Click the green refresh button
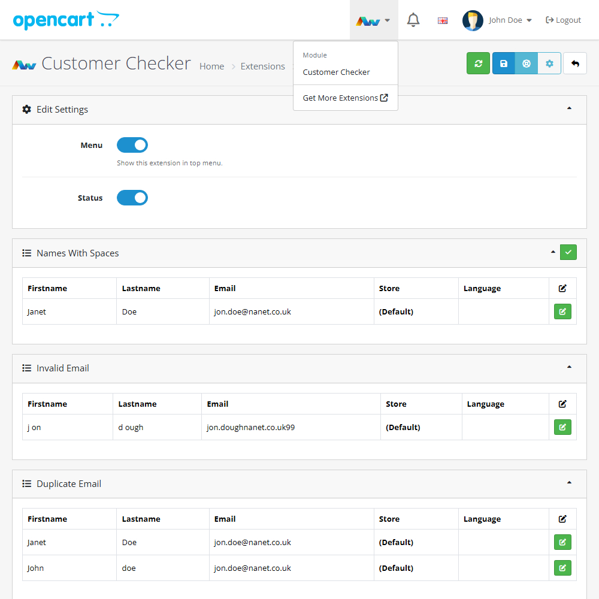Screen dimensions: 599x599 click(478, 63)
